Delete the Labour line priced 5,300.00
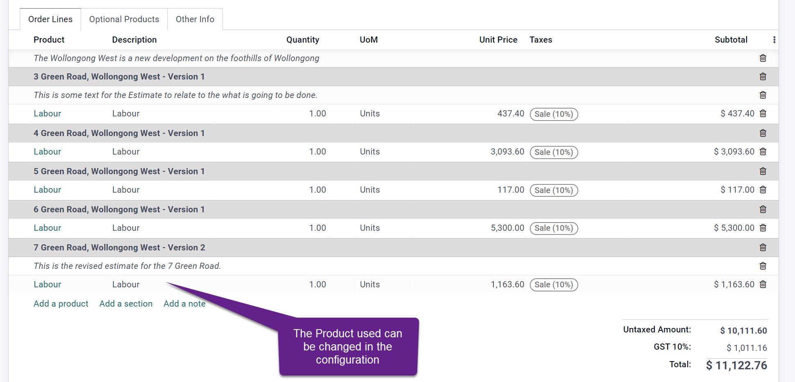Image resolution: width=795 pixels, height=382 pixels. pyautogui.click(x=763, y=228)
